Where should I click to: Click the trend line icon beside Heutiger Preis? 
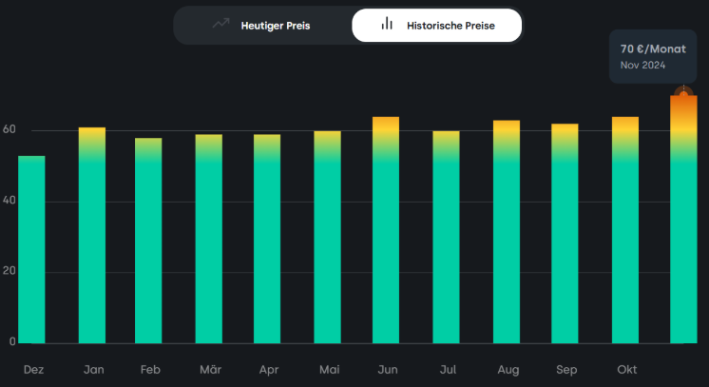[x=221, y=23]
